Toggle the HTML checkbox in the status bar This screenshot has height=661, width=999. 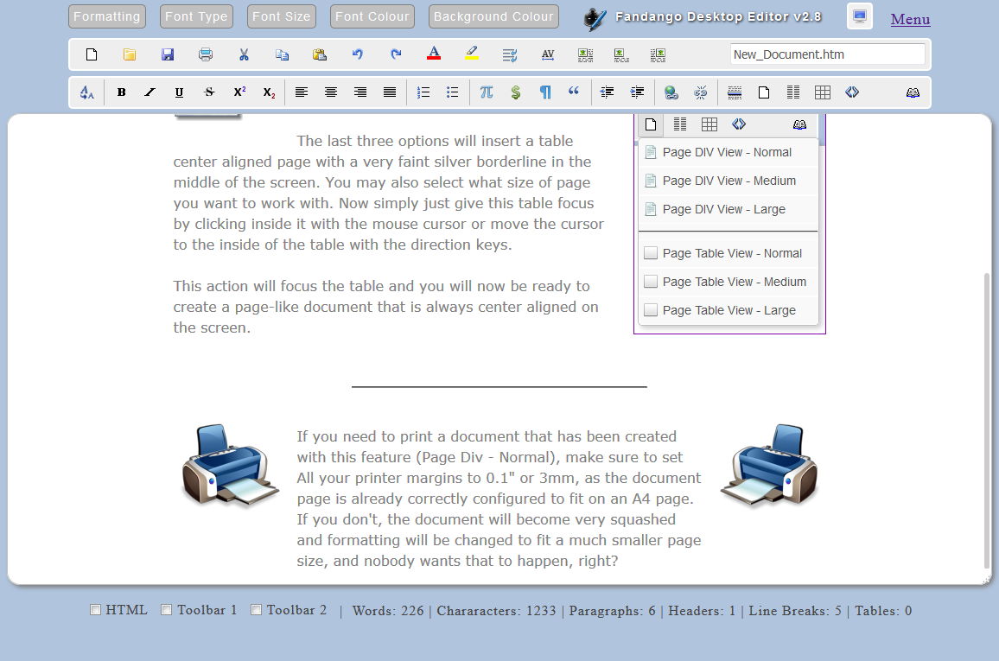(95, 609)
